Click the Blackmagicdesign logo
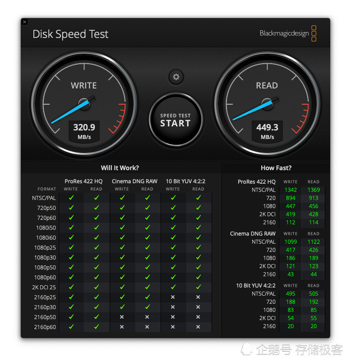 [288, 33]
